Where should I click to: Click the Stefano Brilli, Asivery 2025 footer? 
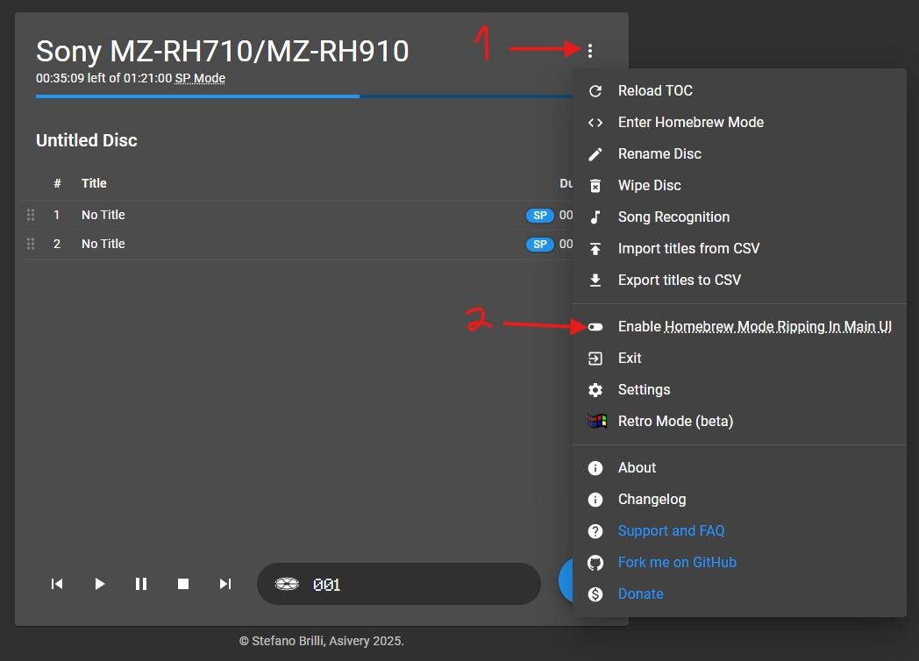321,641
